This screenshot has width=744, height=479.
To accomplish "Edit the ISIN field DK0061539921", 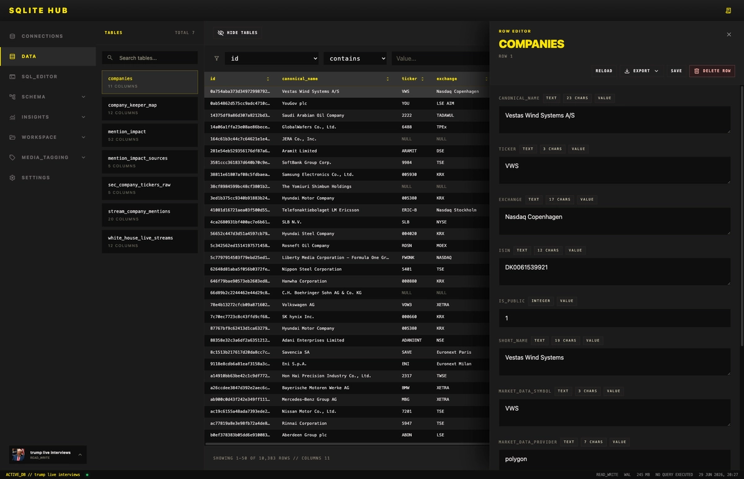I will [x=614, y=272].
